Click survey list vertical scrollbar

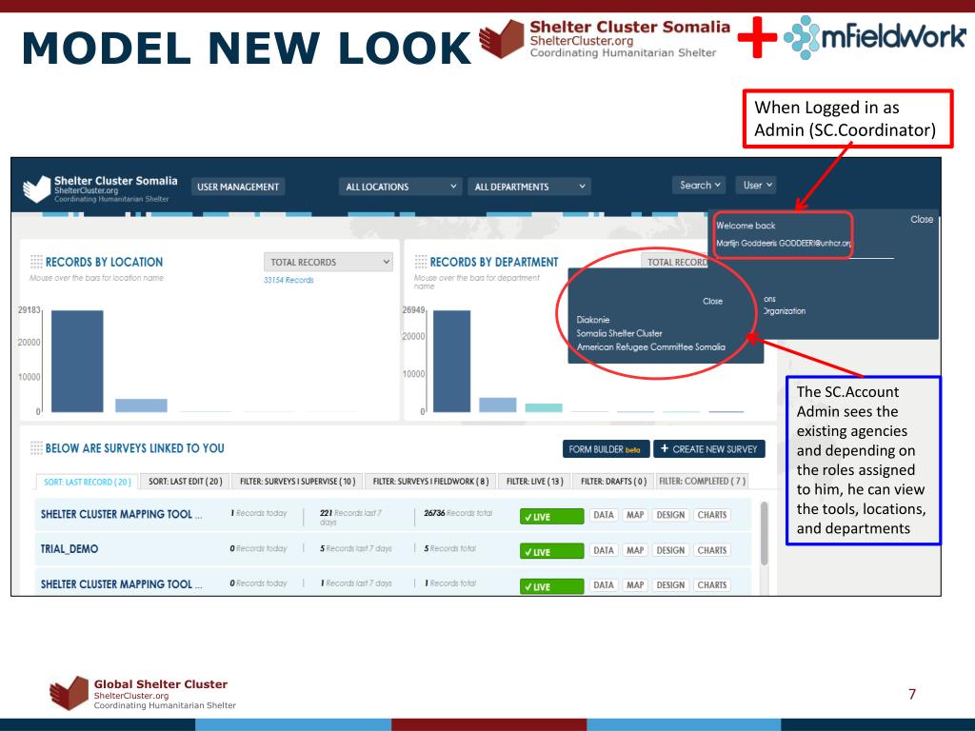coord(765,534)
